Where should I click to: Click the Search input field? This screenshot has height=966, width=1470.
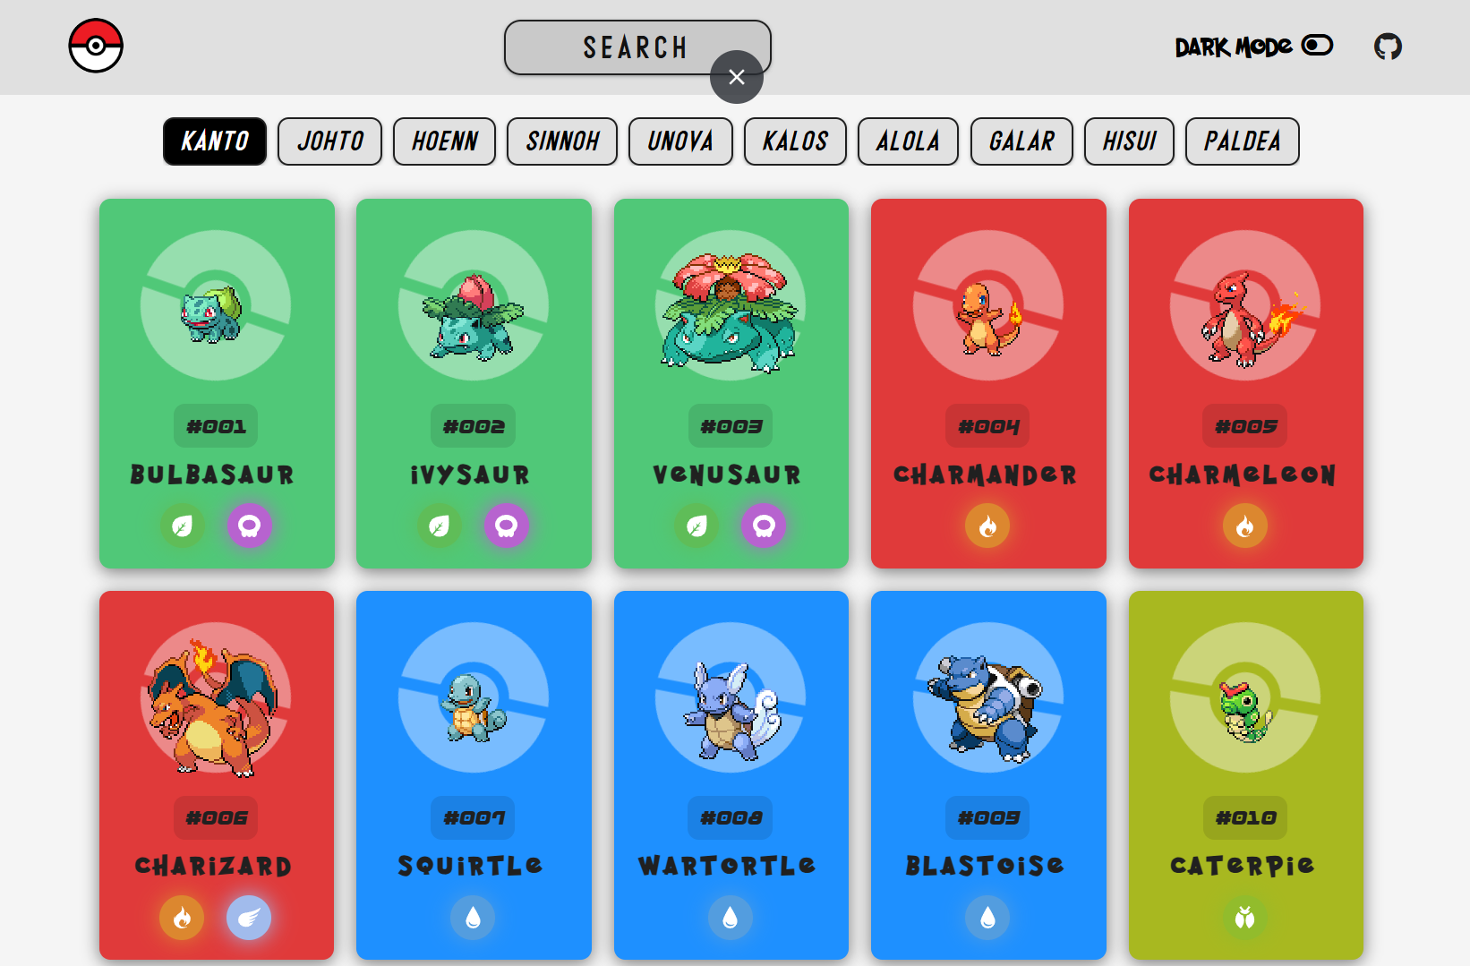[x=637, y=47]
